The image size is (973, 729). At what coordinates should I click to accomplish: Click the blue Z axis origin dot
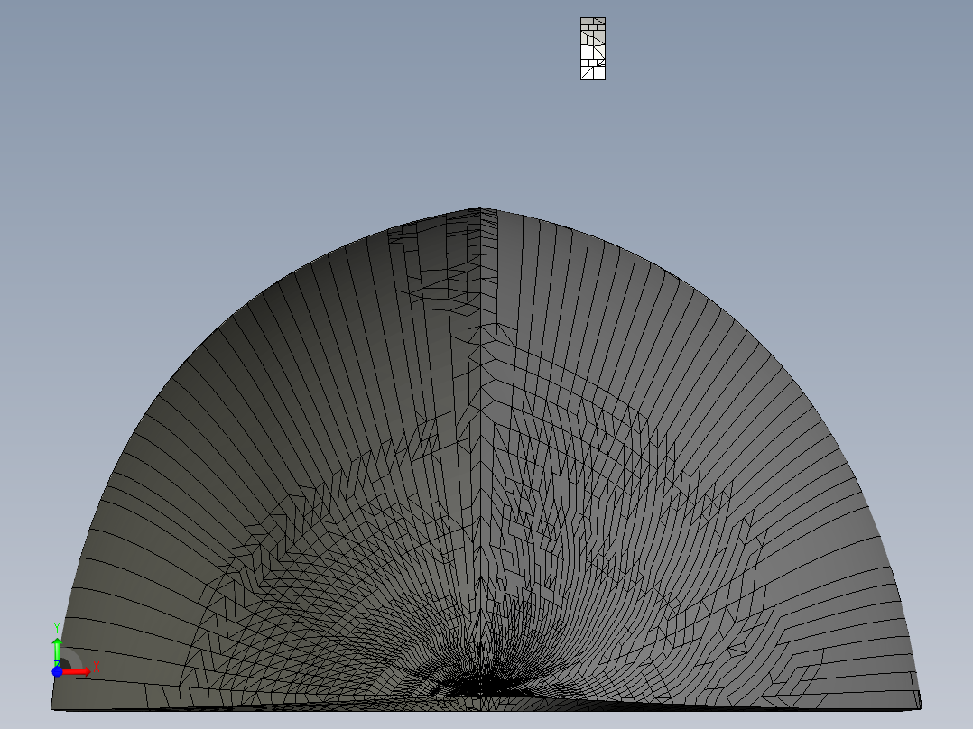57,672
